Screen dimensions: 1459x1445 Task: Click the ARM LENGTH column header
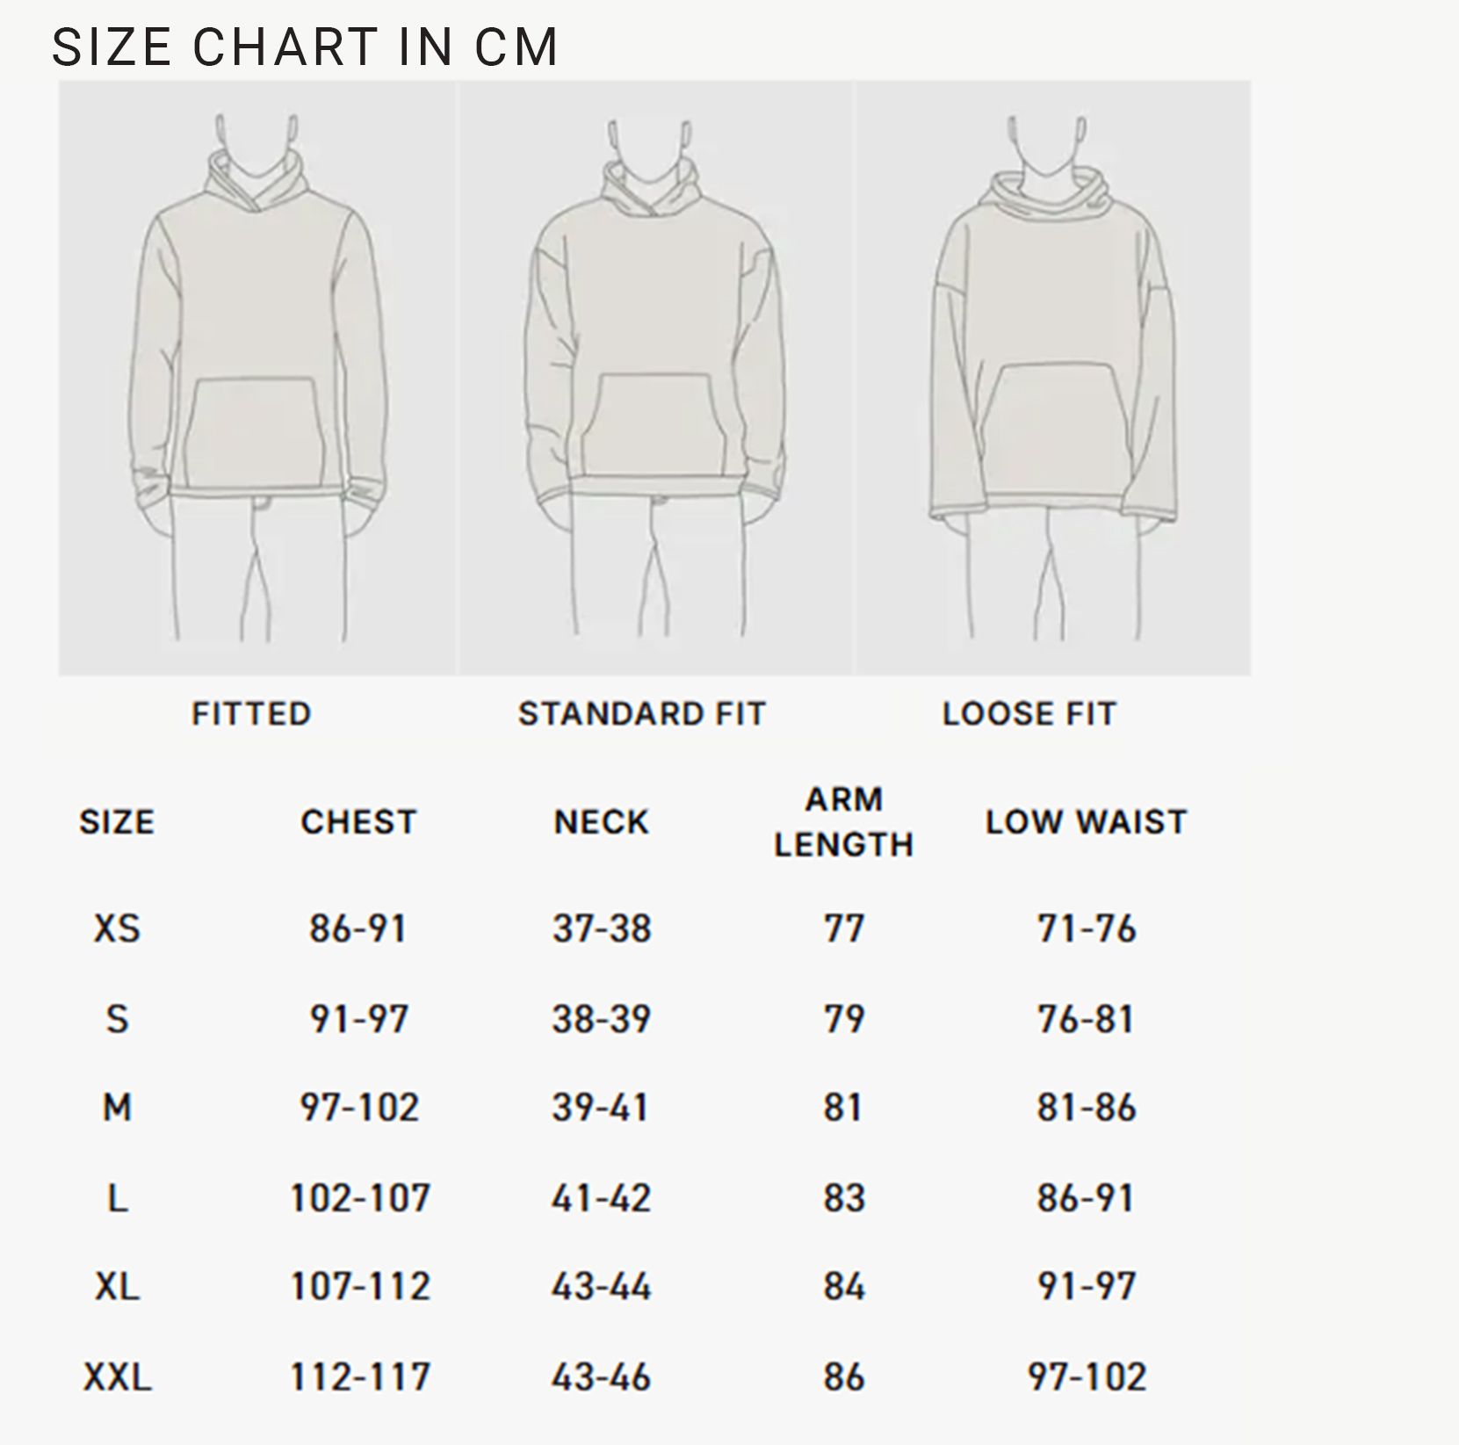(x=843, y=822)
